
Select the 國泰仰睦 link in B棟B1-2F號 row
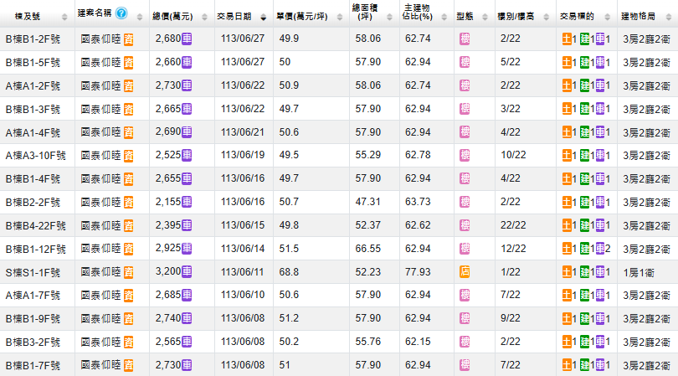[x=100, y=39]
